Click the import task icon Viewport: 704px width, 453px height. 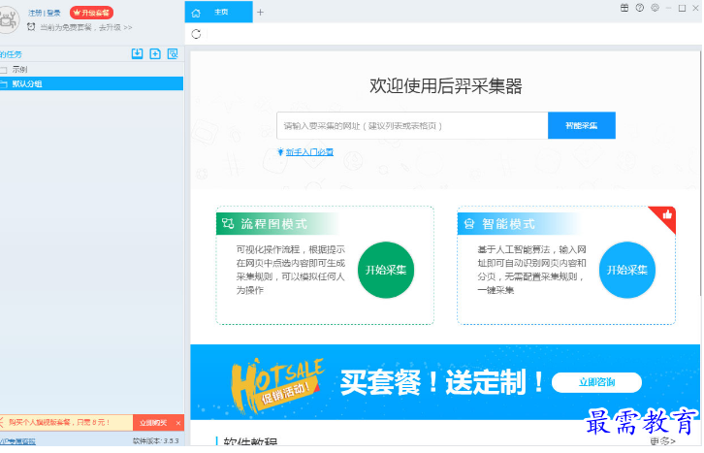(137, 54)
